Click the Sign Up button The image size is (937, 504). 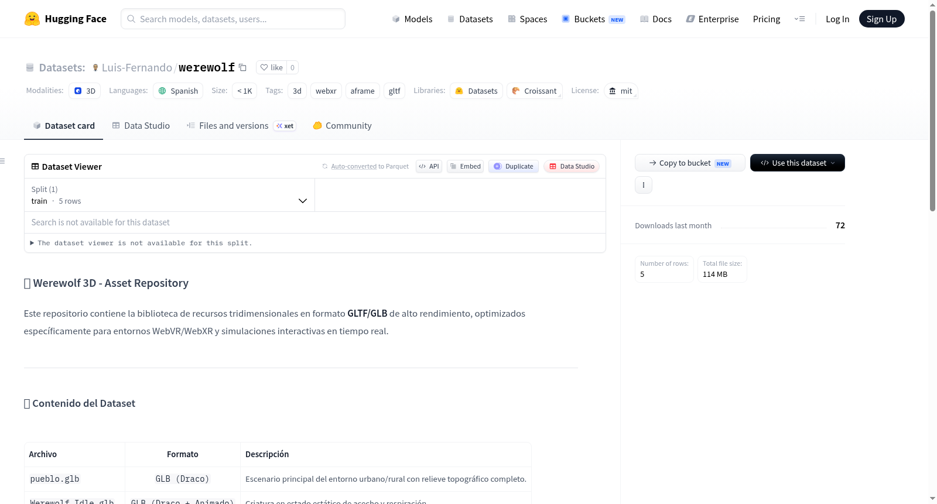(x=881, y=19)
